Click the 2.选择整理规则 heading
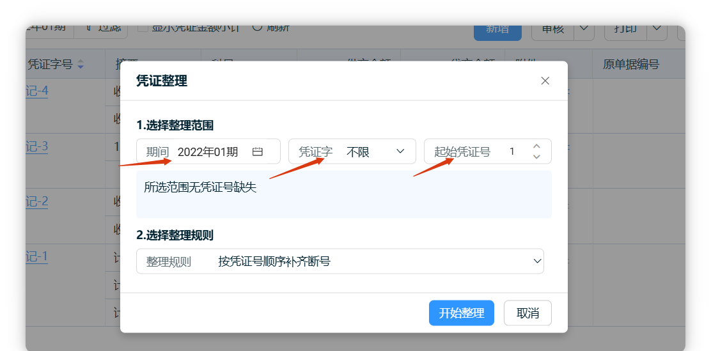Screen dimensions: 711x351 [175, 235]
